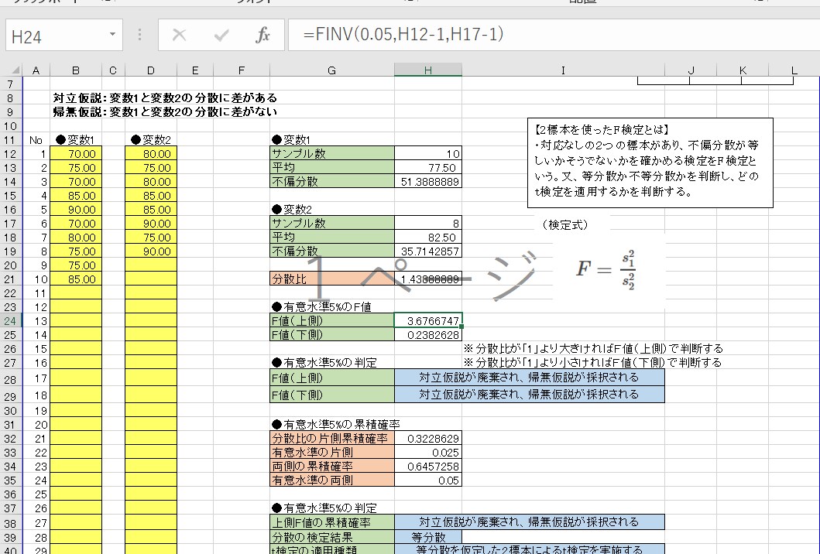Click the Select All corner triangle
This screenshot has width=820, height=554.
coord(15,70)
